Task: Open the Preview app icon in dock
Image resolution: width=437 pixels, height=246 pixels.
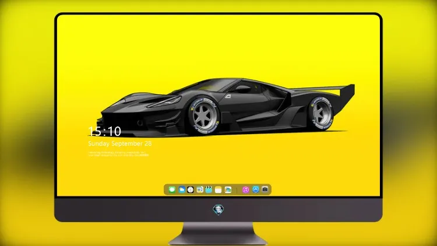Action: pyautogui.click(x=200, y=189)
